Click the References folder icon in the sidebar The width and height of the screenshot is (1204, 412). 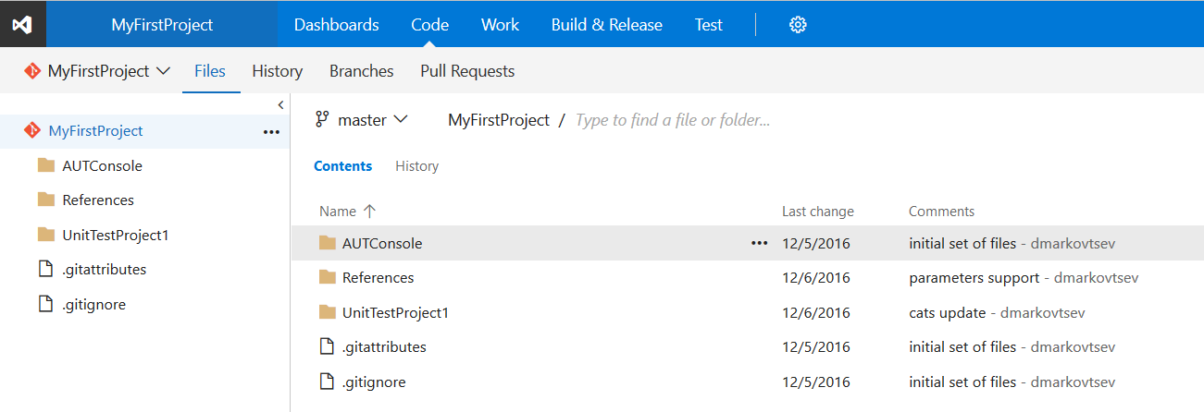coord(46,200)
